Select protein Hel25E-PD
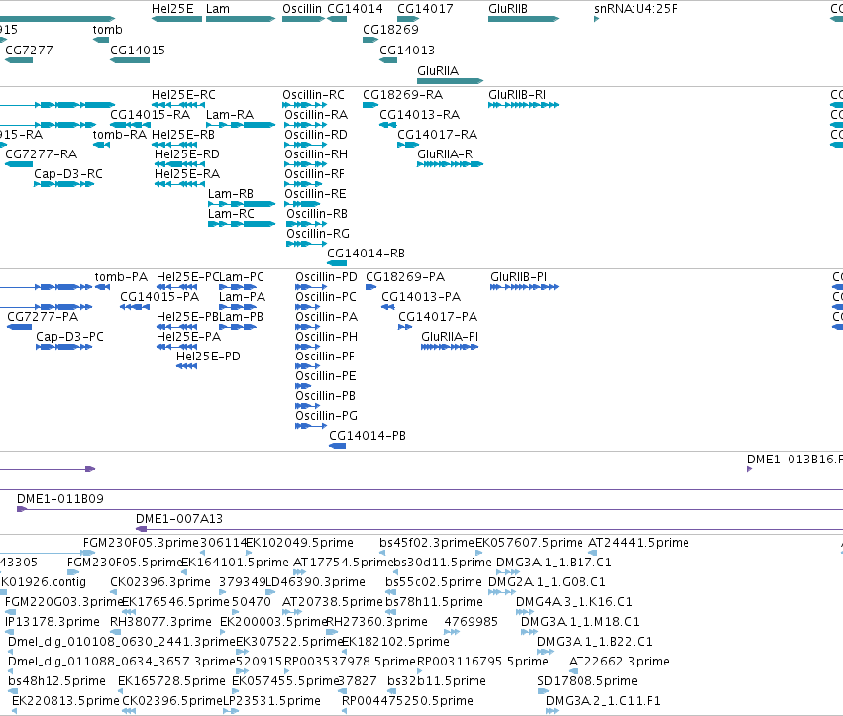Image resolution: width=843 pixels, height=716 pixels. point(186,366)
